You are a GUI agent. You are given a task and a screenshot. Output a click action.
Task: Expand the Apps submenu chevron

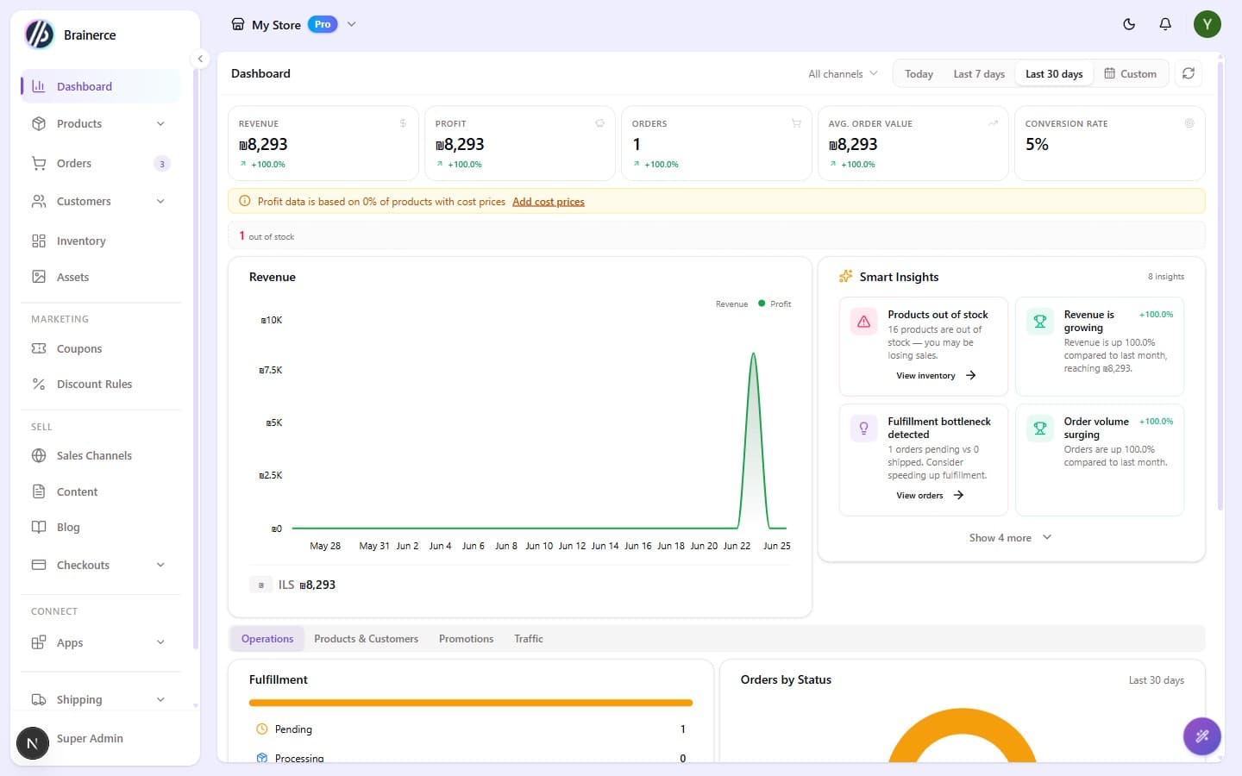(x=160, y=642)
